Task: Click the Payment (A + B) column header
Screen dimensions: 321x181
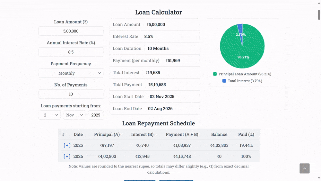Action: [182, 134]
